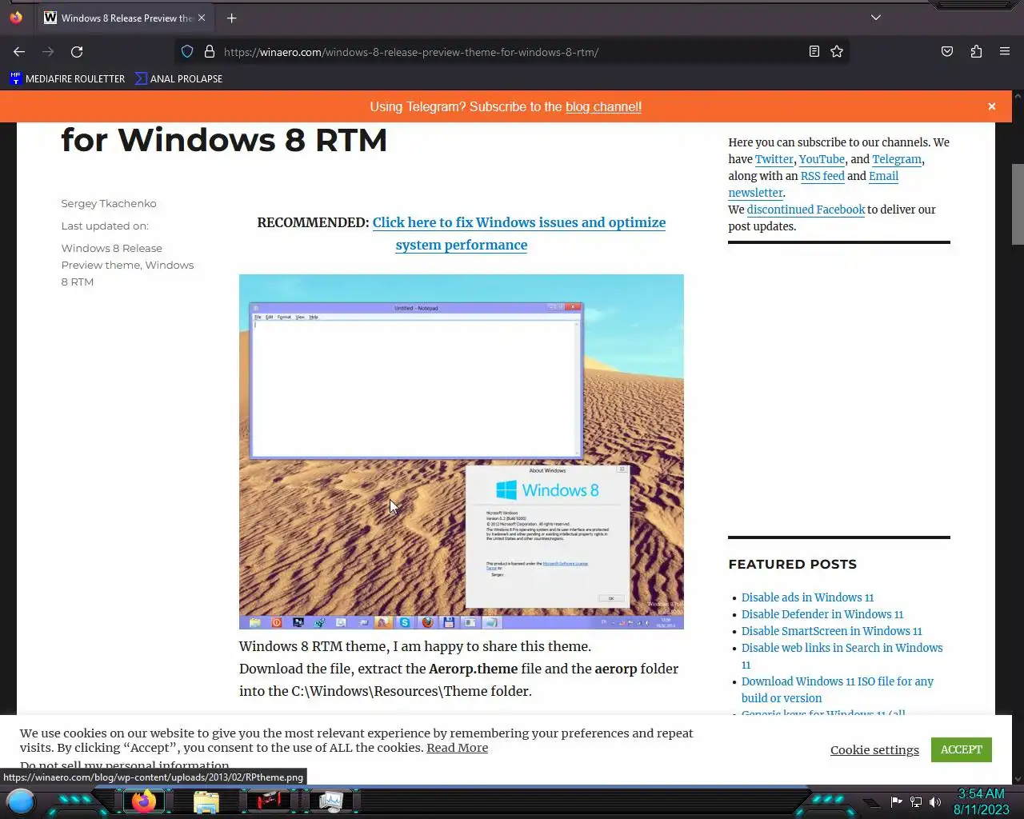Open Disable Defender in Windows 11 post
Image resolution: width=1024 pixels, height=819 pixels.
point(822,614)
